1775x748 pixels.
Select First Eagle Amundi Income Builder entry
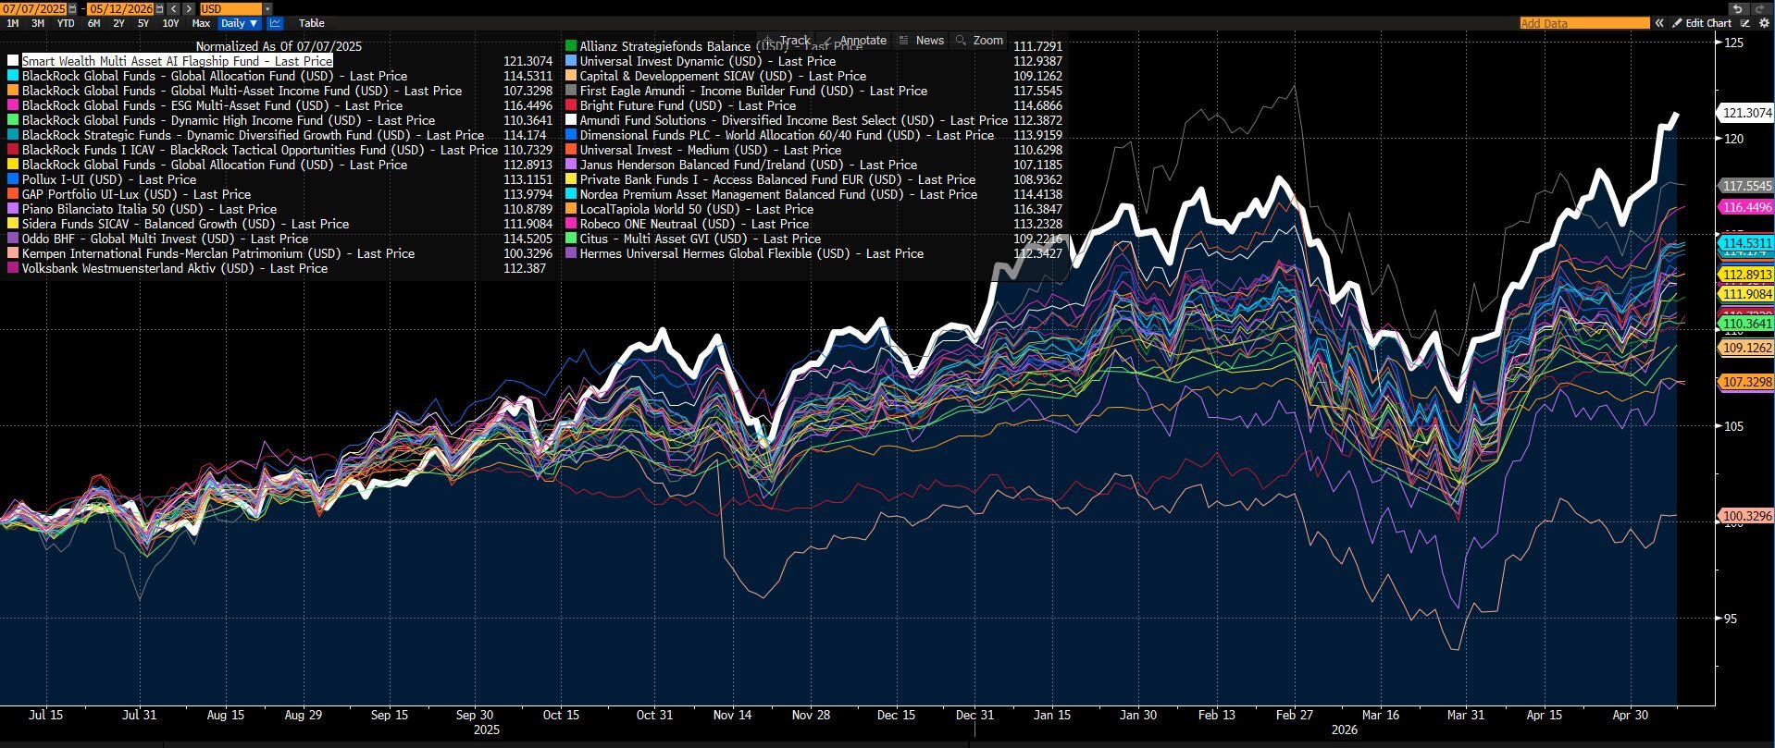click(x=753, y=91)
